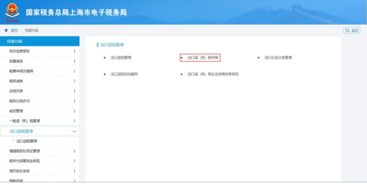The image size is (367, 185).
Task: Open the 核定管理 menu item
Action: point(40,111)
